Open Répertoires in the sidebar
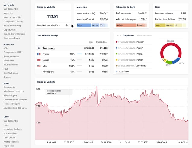Screen dimensions: 192x148 tap(9, 61)
